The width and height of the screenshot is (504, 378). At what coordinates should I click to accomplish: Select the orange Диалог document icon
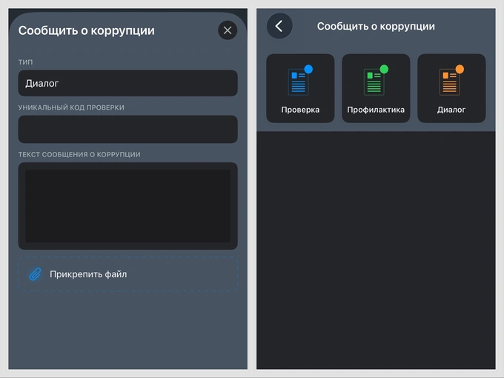[451, 80]
